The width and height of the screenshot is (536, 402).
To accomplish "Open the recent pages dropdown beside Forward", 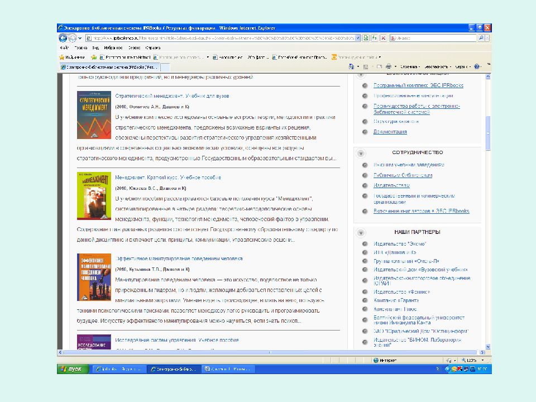I will pos(80,39).
